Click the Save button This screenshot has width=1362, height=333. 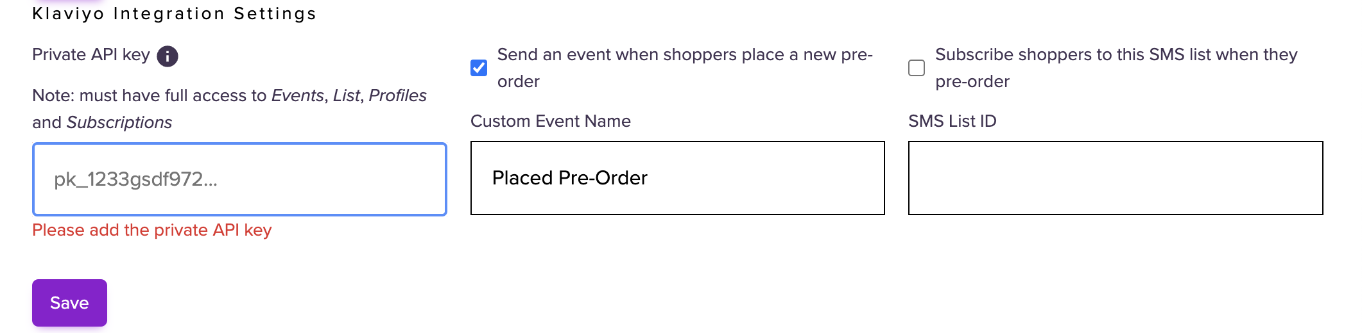click(x=69, y=303)
